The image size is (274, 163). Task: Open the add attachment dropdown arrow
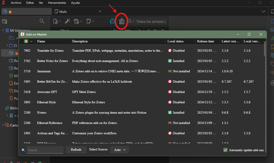click(x=81, y=21)
